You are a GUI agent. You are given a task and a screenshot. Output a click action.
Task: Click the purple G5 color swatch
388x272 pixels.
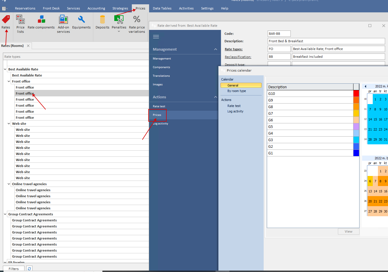pyautogui.click(x=356, y=127)
